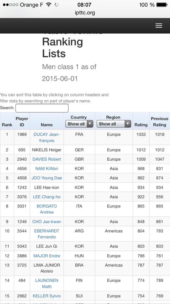
Task: Click the Ranking Lists page heading
Action: (x=63, y=47)
